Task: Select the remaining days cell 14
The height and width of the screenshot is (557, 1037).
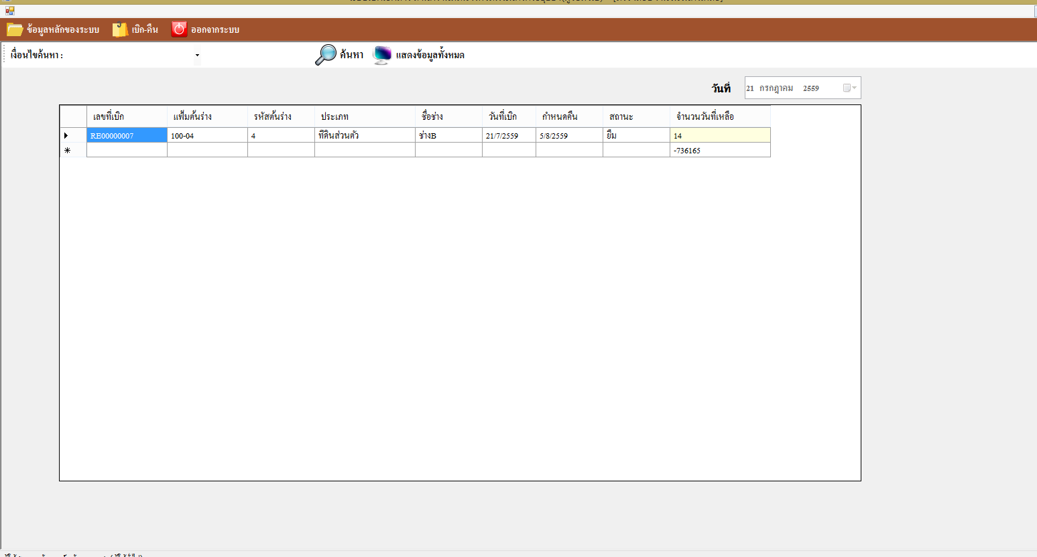Action: [720, 135]
